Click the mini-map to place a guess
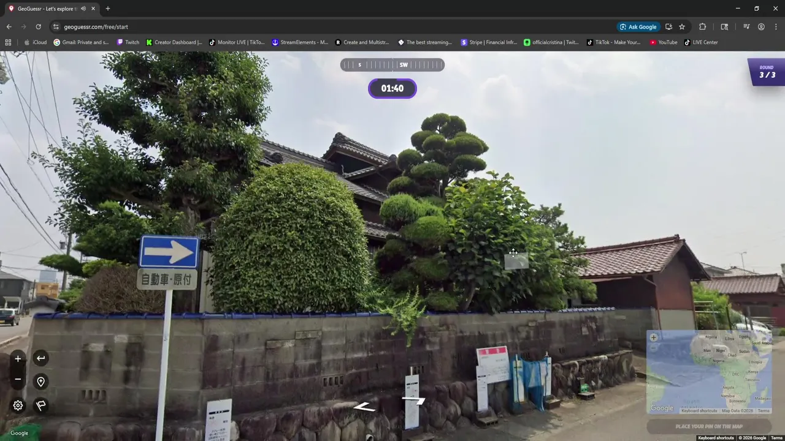785x441 pixels. point(709,372)
